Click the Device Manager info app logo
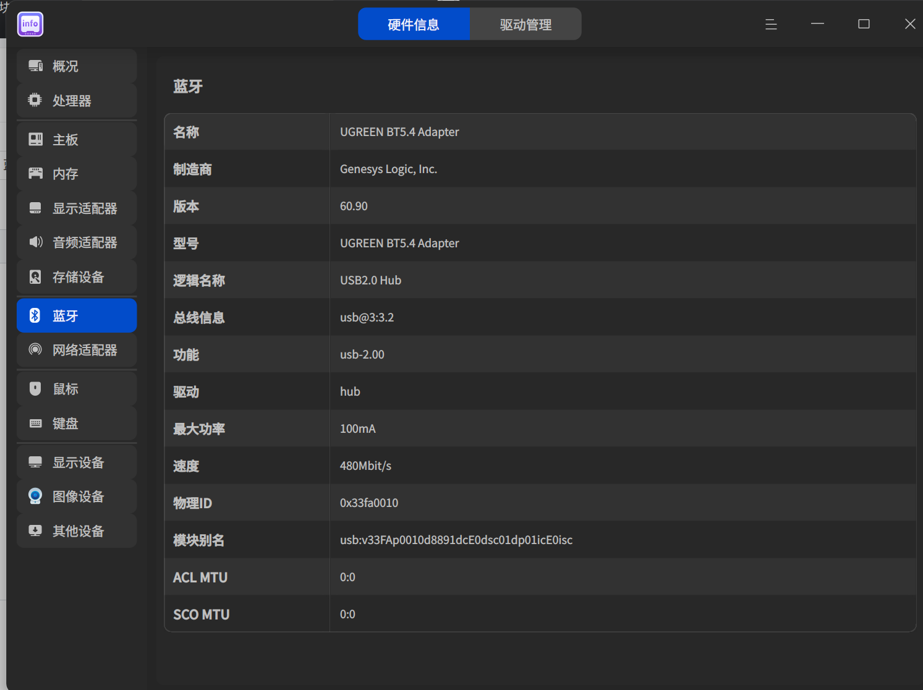 (x=30, y=24)
